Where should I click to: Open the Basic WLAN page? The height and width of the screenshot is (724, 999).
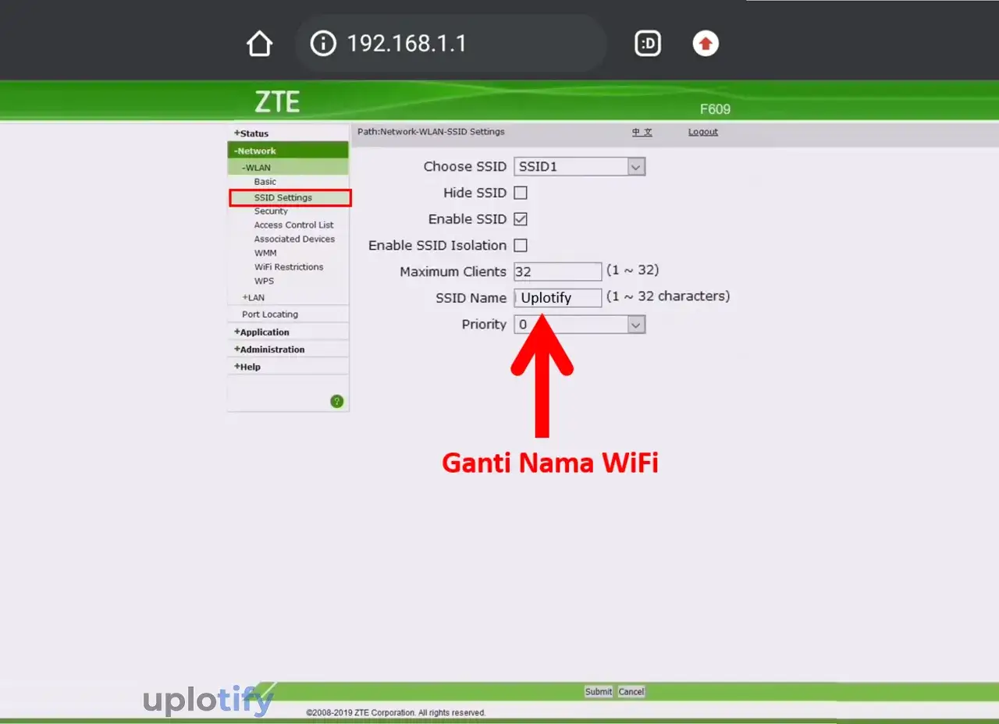[x=265, y=182]
